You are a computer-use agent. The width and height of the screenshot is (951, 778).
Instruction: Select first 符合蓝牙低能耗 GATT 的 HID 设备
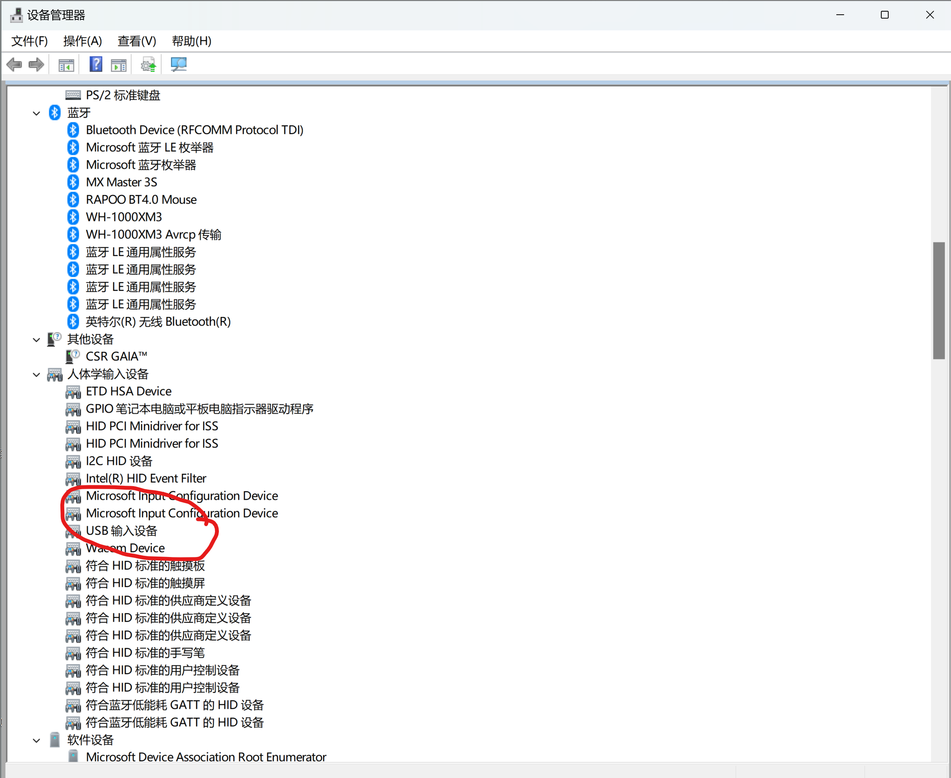click(x=174, y=705)
